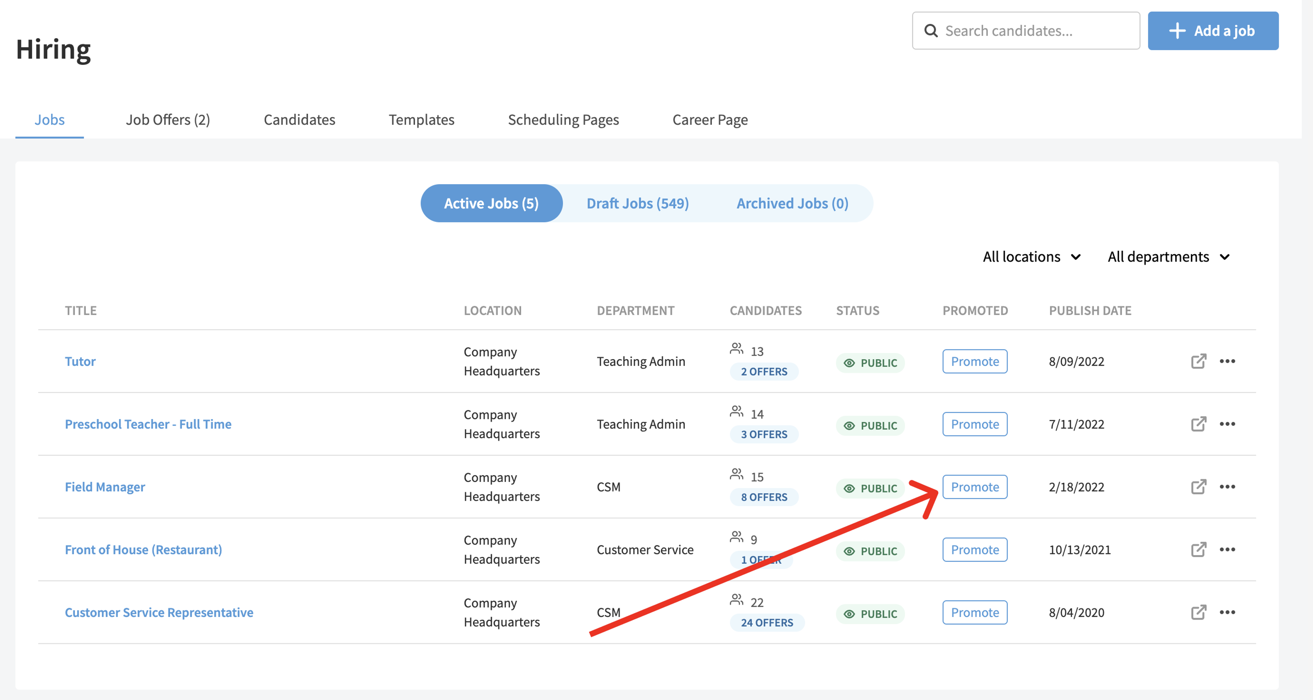Open Tutor job in new window icon
The image size is (1313, 700).
click(1198, 361)
